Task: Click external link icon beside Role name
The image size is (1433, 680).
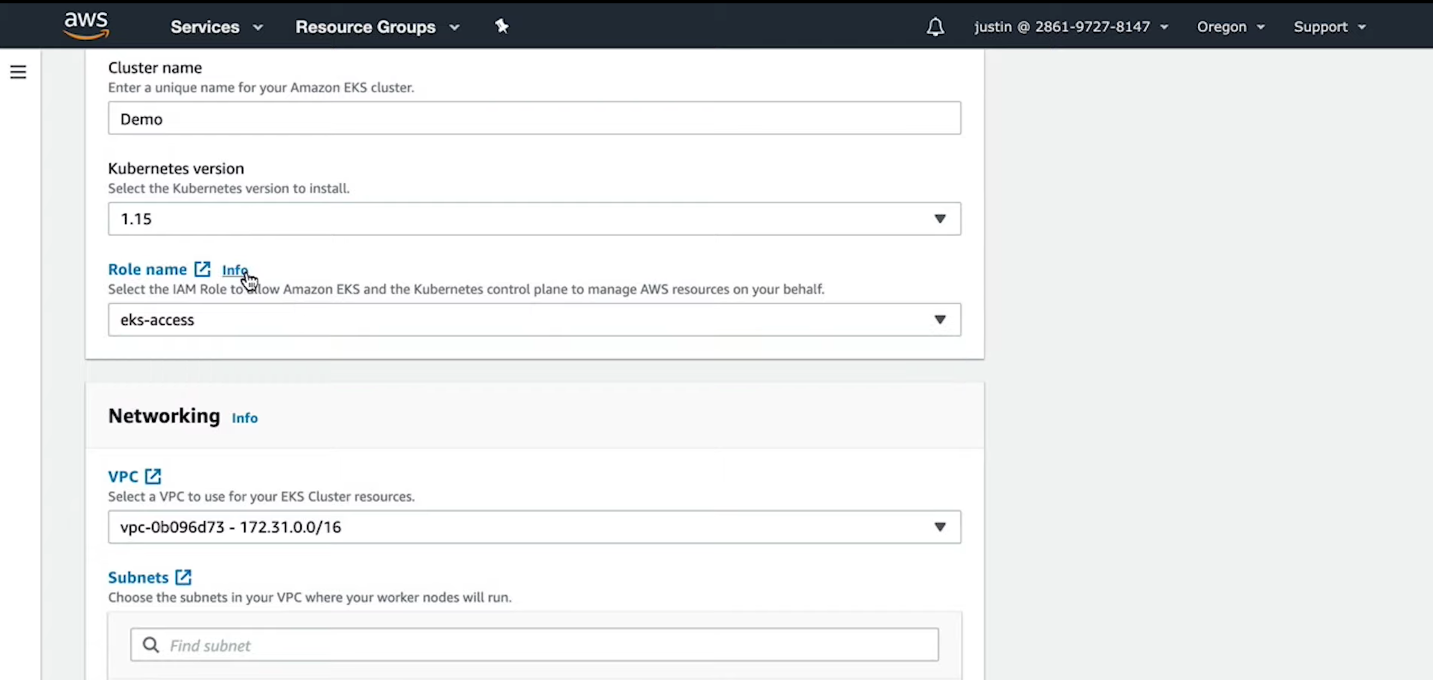Action: pos(202,269)
